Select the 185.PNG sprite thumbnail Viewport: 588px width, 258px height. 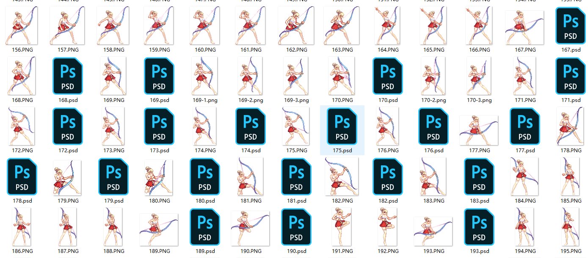(570, 176)
